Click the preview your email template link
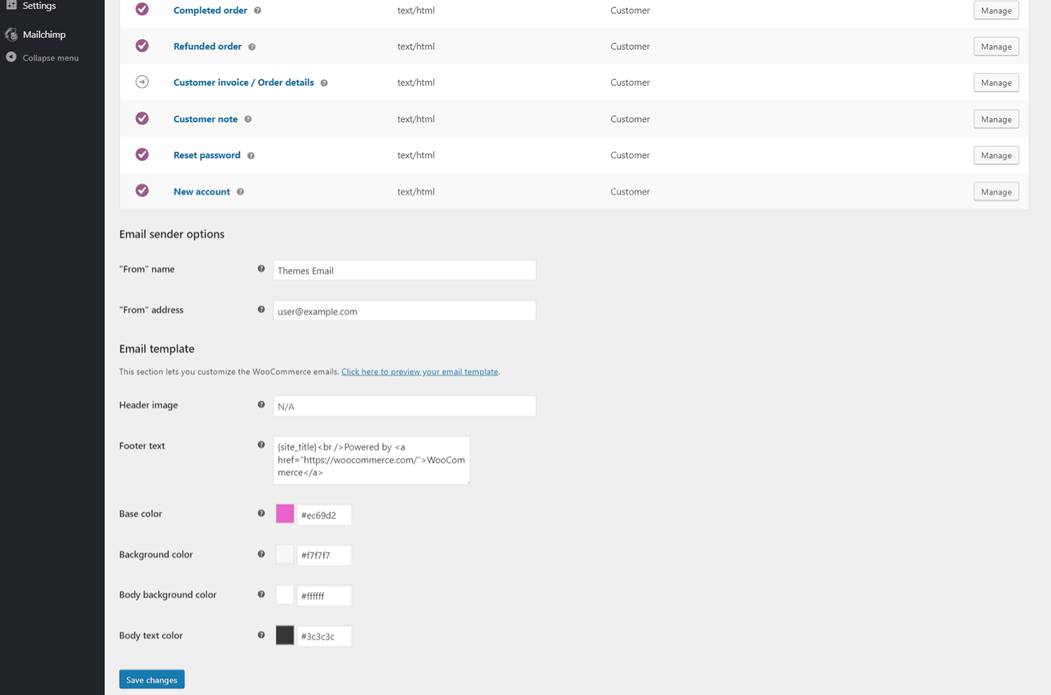This screenshot has height=695, width=1051. pos(420,371)
